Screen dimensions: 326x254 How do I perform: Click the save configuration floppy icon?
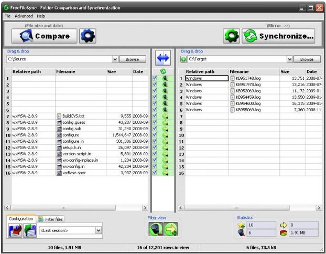[15, 230]
